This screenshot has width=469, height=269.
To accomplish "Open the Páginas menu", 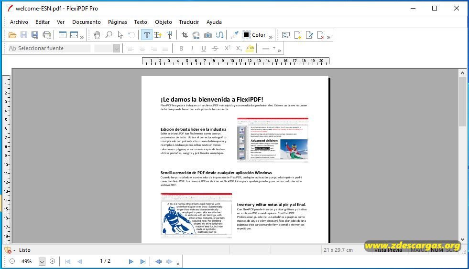I will (117, 22).
